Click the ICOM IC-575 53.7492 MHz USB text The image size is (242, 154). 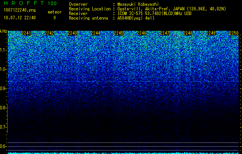(155, 13)
